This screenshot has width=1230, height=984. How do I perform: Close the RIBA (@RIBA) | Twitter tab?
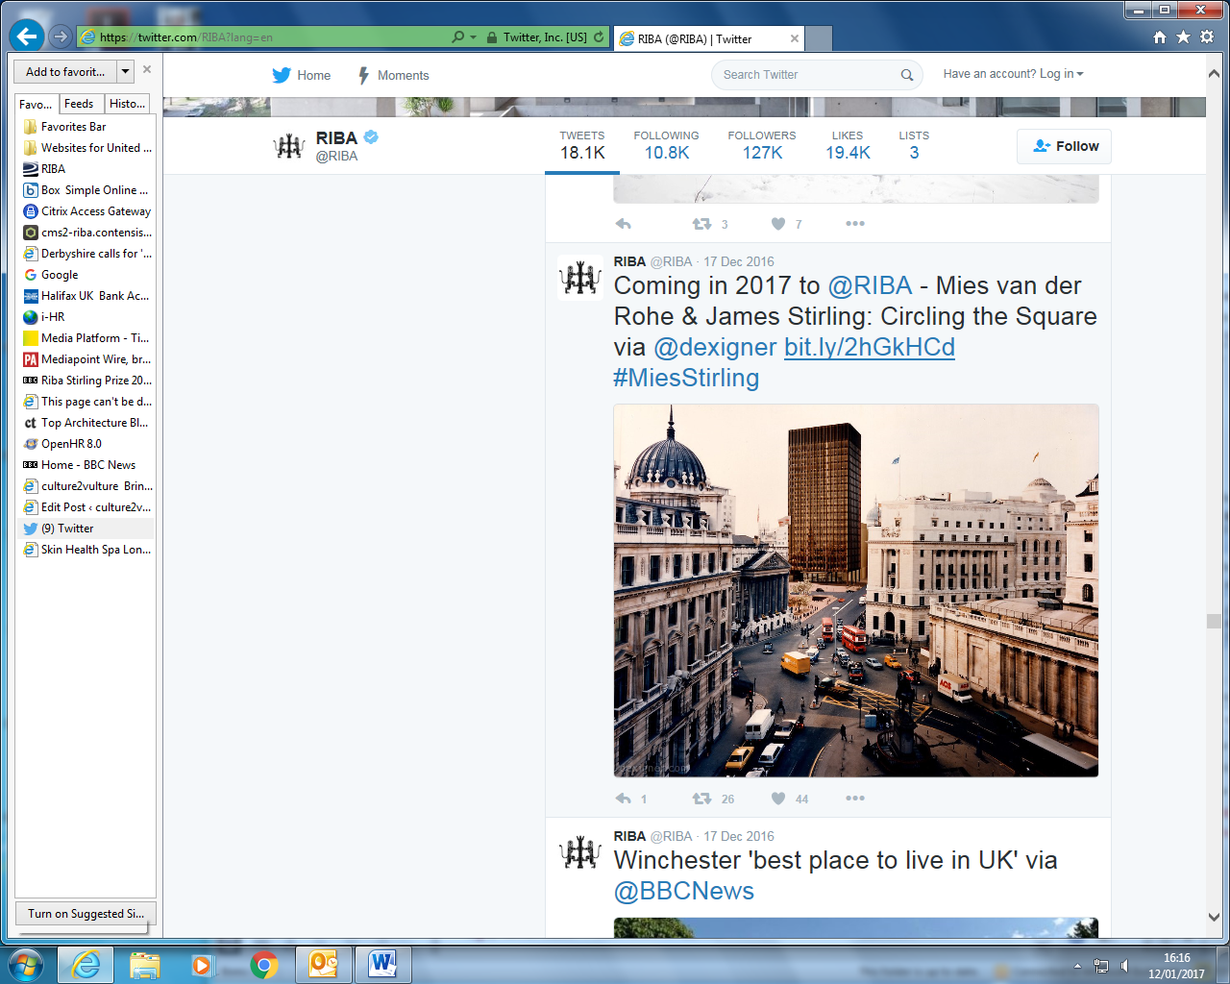point(795,38)
